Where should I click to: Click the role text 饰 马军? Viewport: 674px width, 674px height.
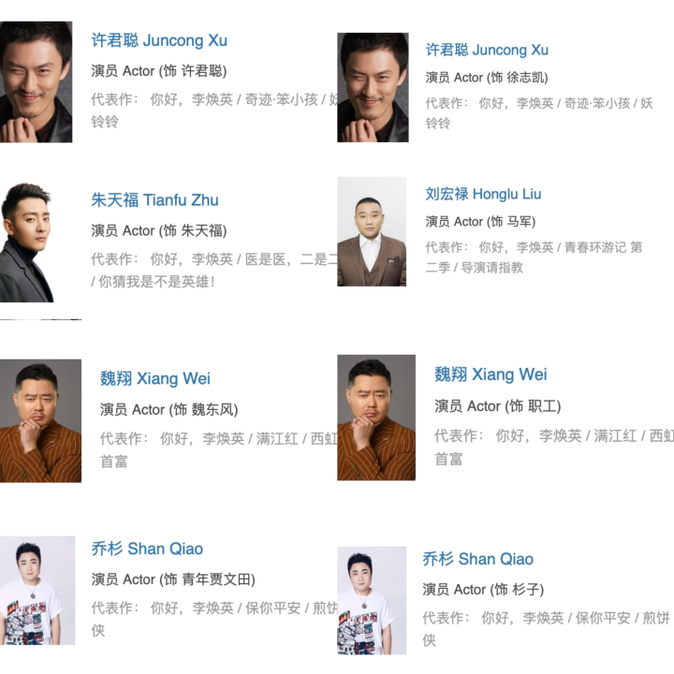click(x=513, y=221)
